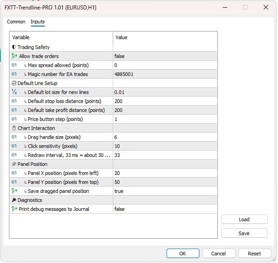Click the OK button
This screenshot has height=263, width=278.
[183, 254]
